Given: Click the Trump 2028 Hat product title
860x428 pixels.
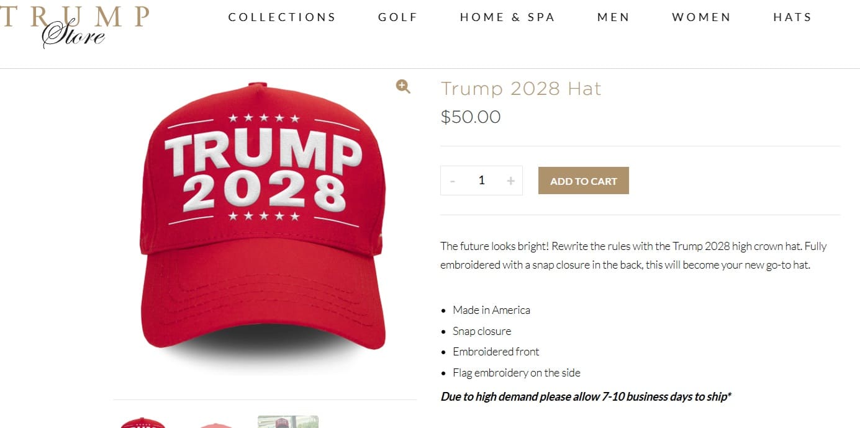Looking at the screenshot, I should pos(521,89).
